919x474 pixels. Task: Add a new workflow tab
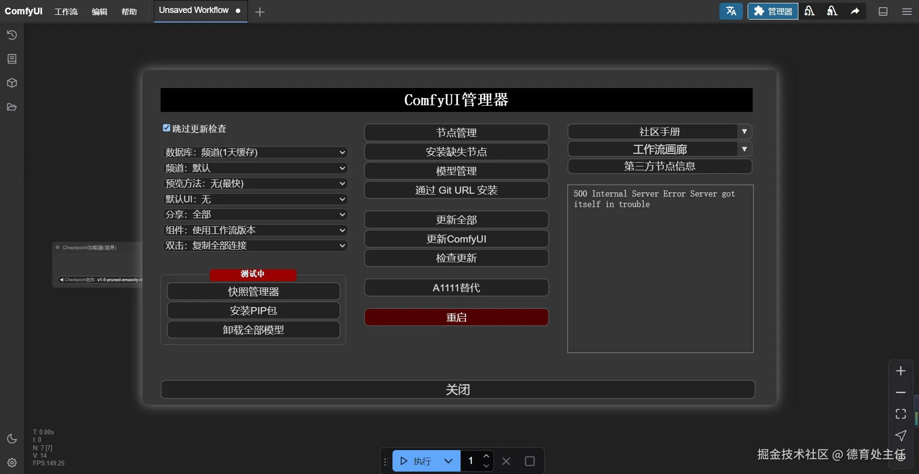coord(260,12)
